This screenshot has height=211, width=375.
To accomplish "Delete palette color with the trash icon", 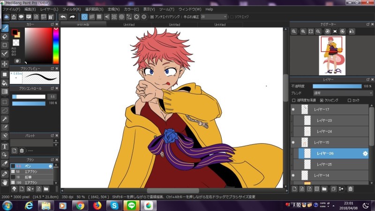I will click(22, 151).
